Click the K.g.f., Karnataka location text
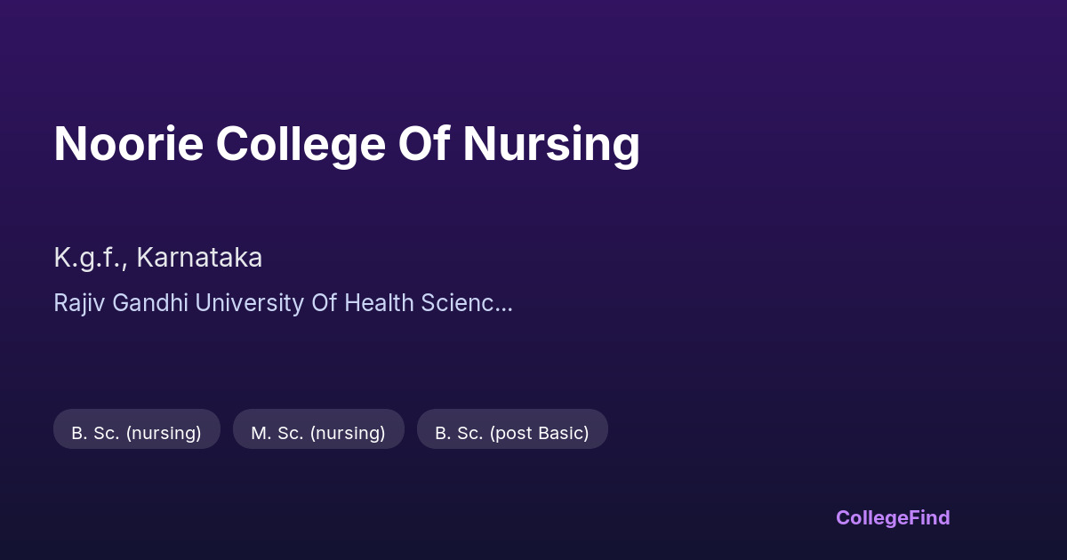This screenshot has height=560, width=1067. (157, 258)
